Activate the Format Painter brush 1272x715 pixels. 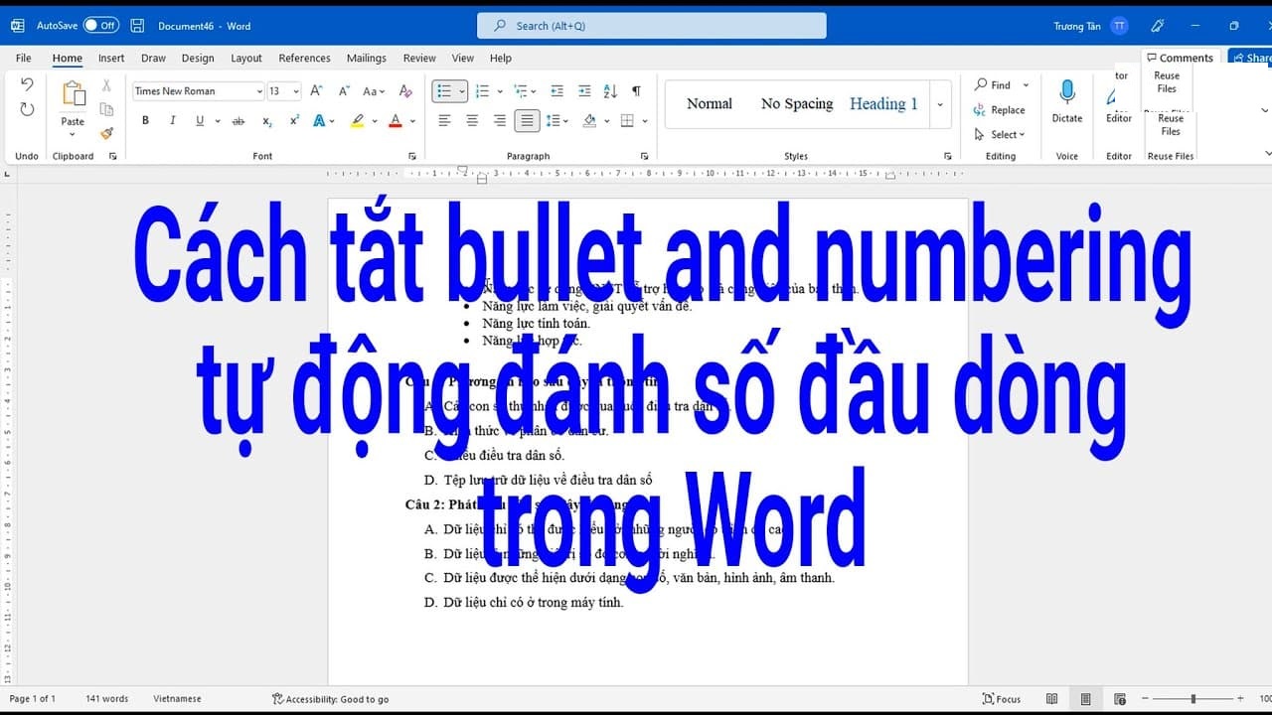(106, 132)
